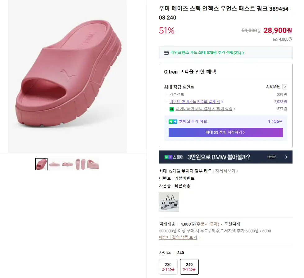Show the last sole-view product thumbnail
This screenshot has height=278, width=304.
(93, 164)
